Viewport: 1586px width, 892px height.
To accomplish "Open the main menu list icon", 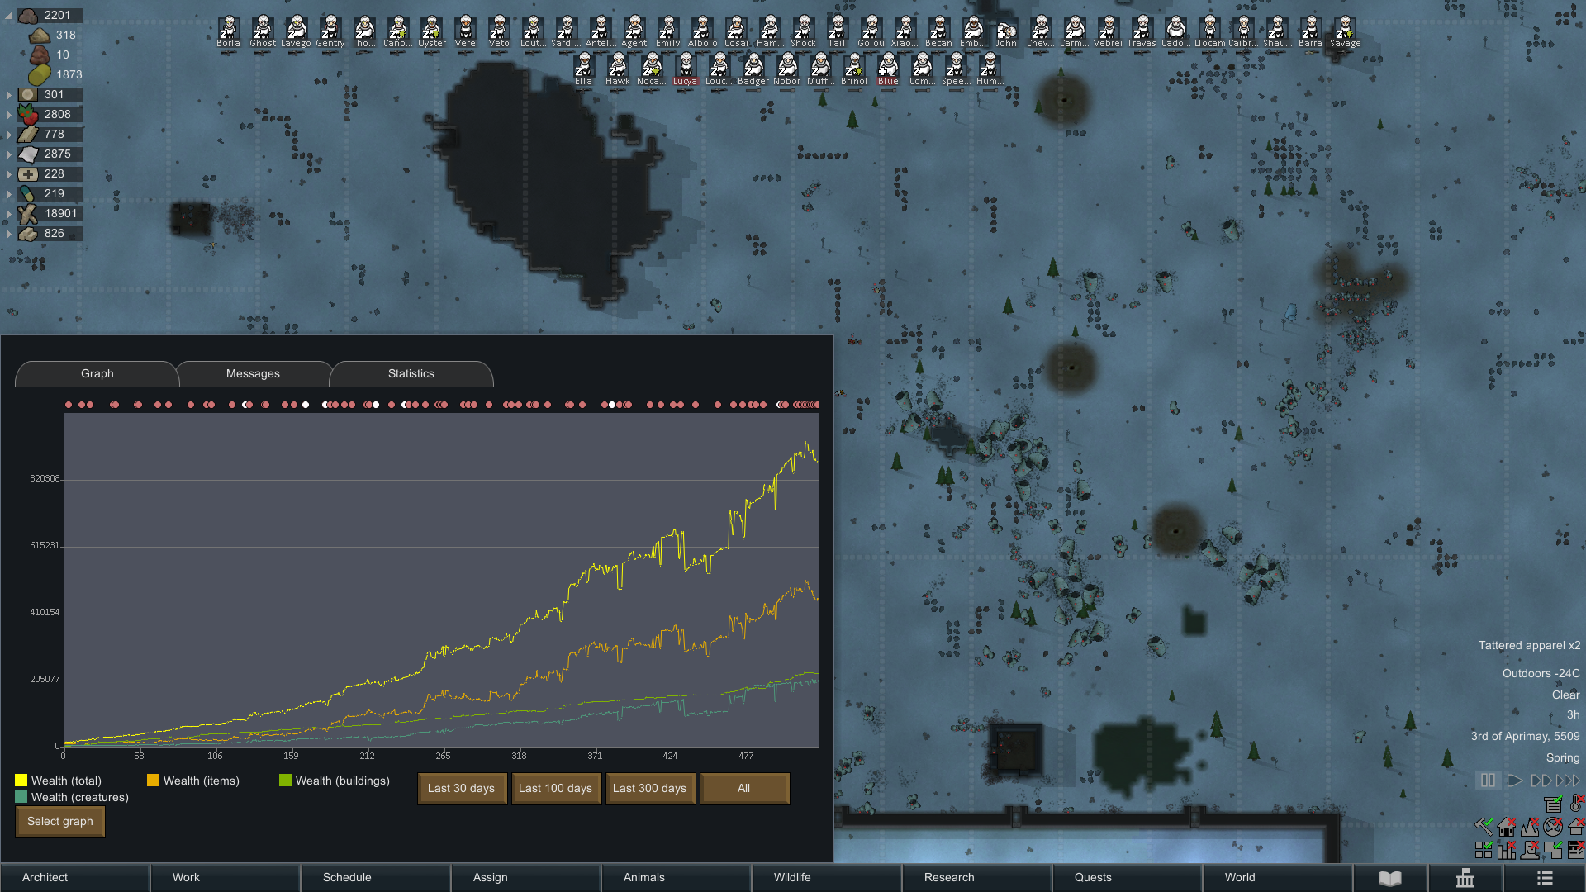I will click(1545, 877).
